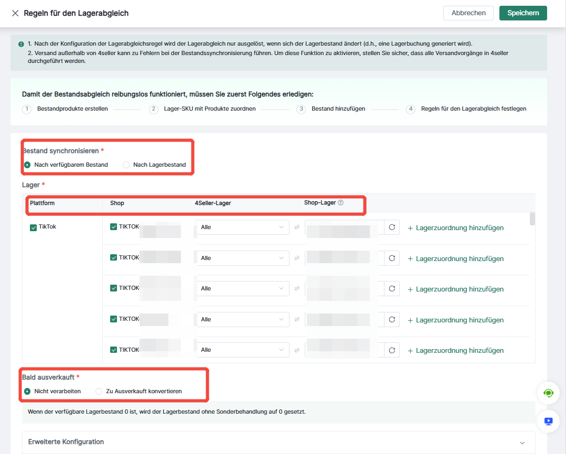Viewport: 566px width, 454px height.
Task: Click Lagerzuordnung hinzufügen in third row
Action: pyautogui.click(x=455, y=289)
